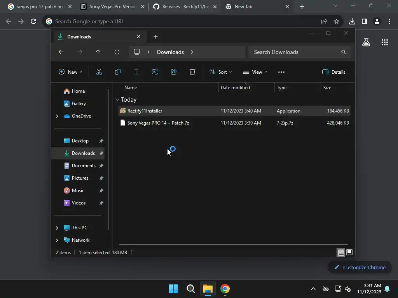Viewport: 398px width, 298px height.
Task: Open Home in navigation pane
Action: tap(79, 91)
